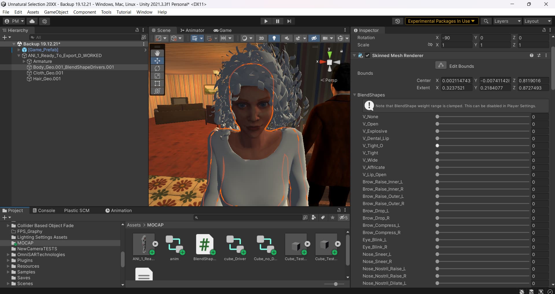Select the Move tool in the Scene view
Viewport: 555px width, 294px height.
157,61
